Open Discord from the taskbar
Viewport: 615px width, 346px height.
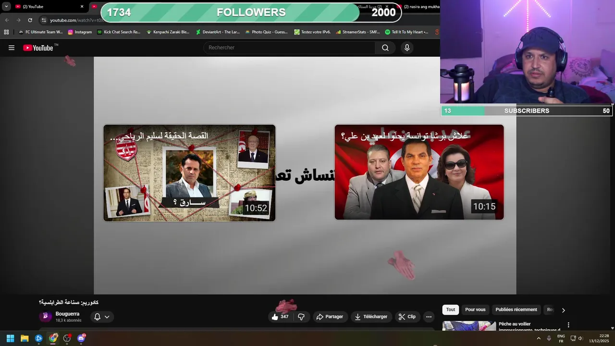pos(81,338)
